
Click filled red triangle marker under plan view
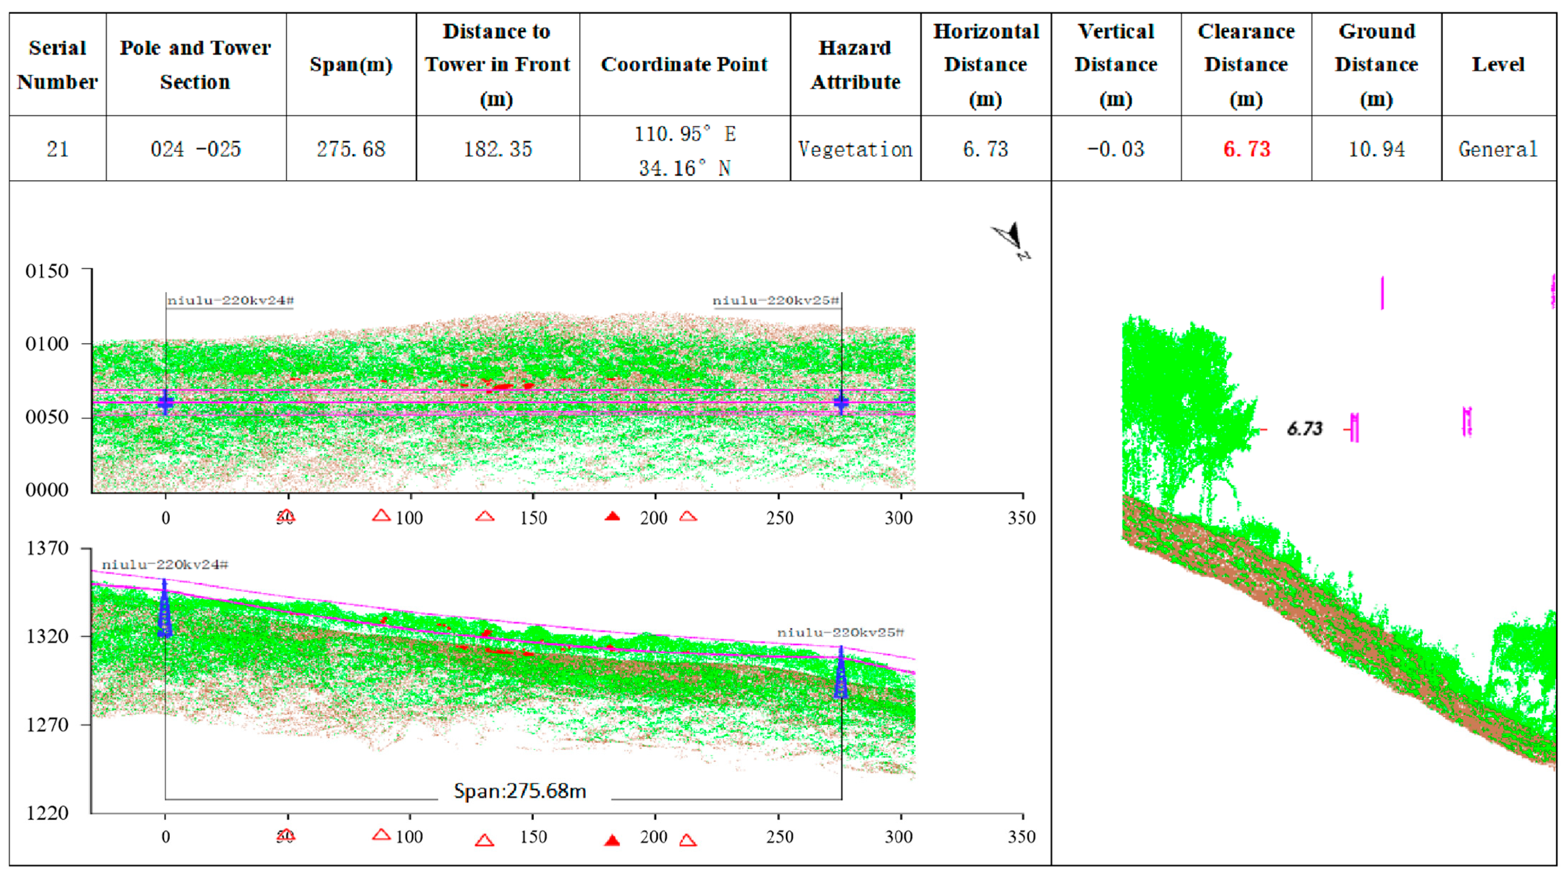coord(613,516)
